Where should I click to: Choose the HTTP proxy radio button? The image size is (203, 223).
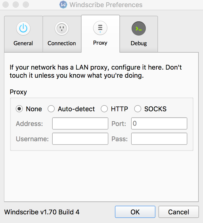(104, 109)
